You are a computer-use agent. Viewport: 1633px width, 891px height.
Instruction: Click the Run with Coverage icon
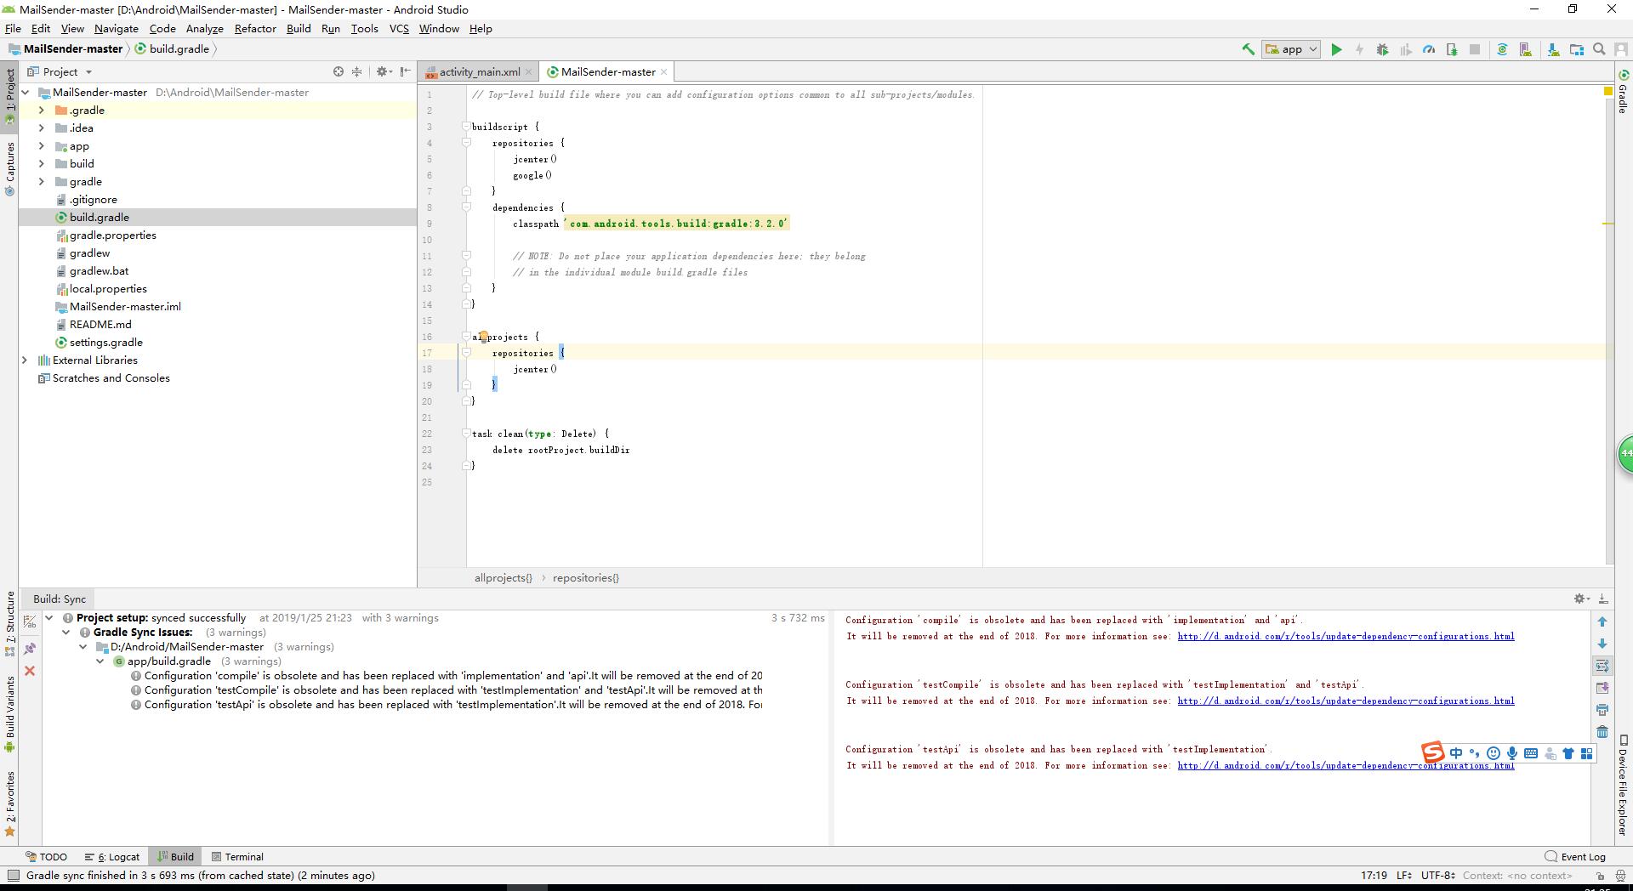tap(1405, 49)
